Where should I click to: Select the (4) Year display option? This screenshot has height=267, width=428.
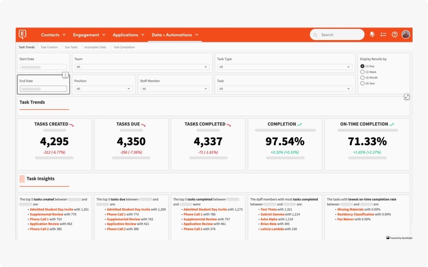coord(362,83)
